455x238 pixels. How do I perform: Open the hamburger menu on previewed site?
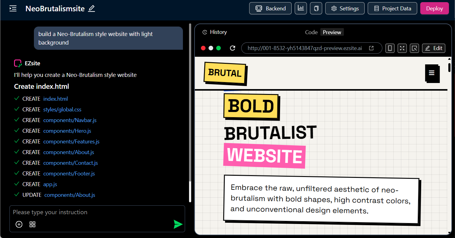(x=432, y=73)
